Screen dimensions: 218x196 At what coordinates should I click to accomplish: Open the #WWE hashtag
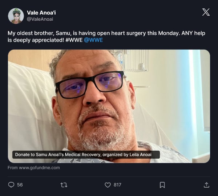point(74,40)
